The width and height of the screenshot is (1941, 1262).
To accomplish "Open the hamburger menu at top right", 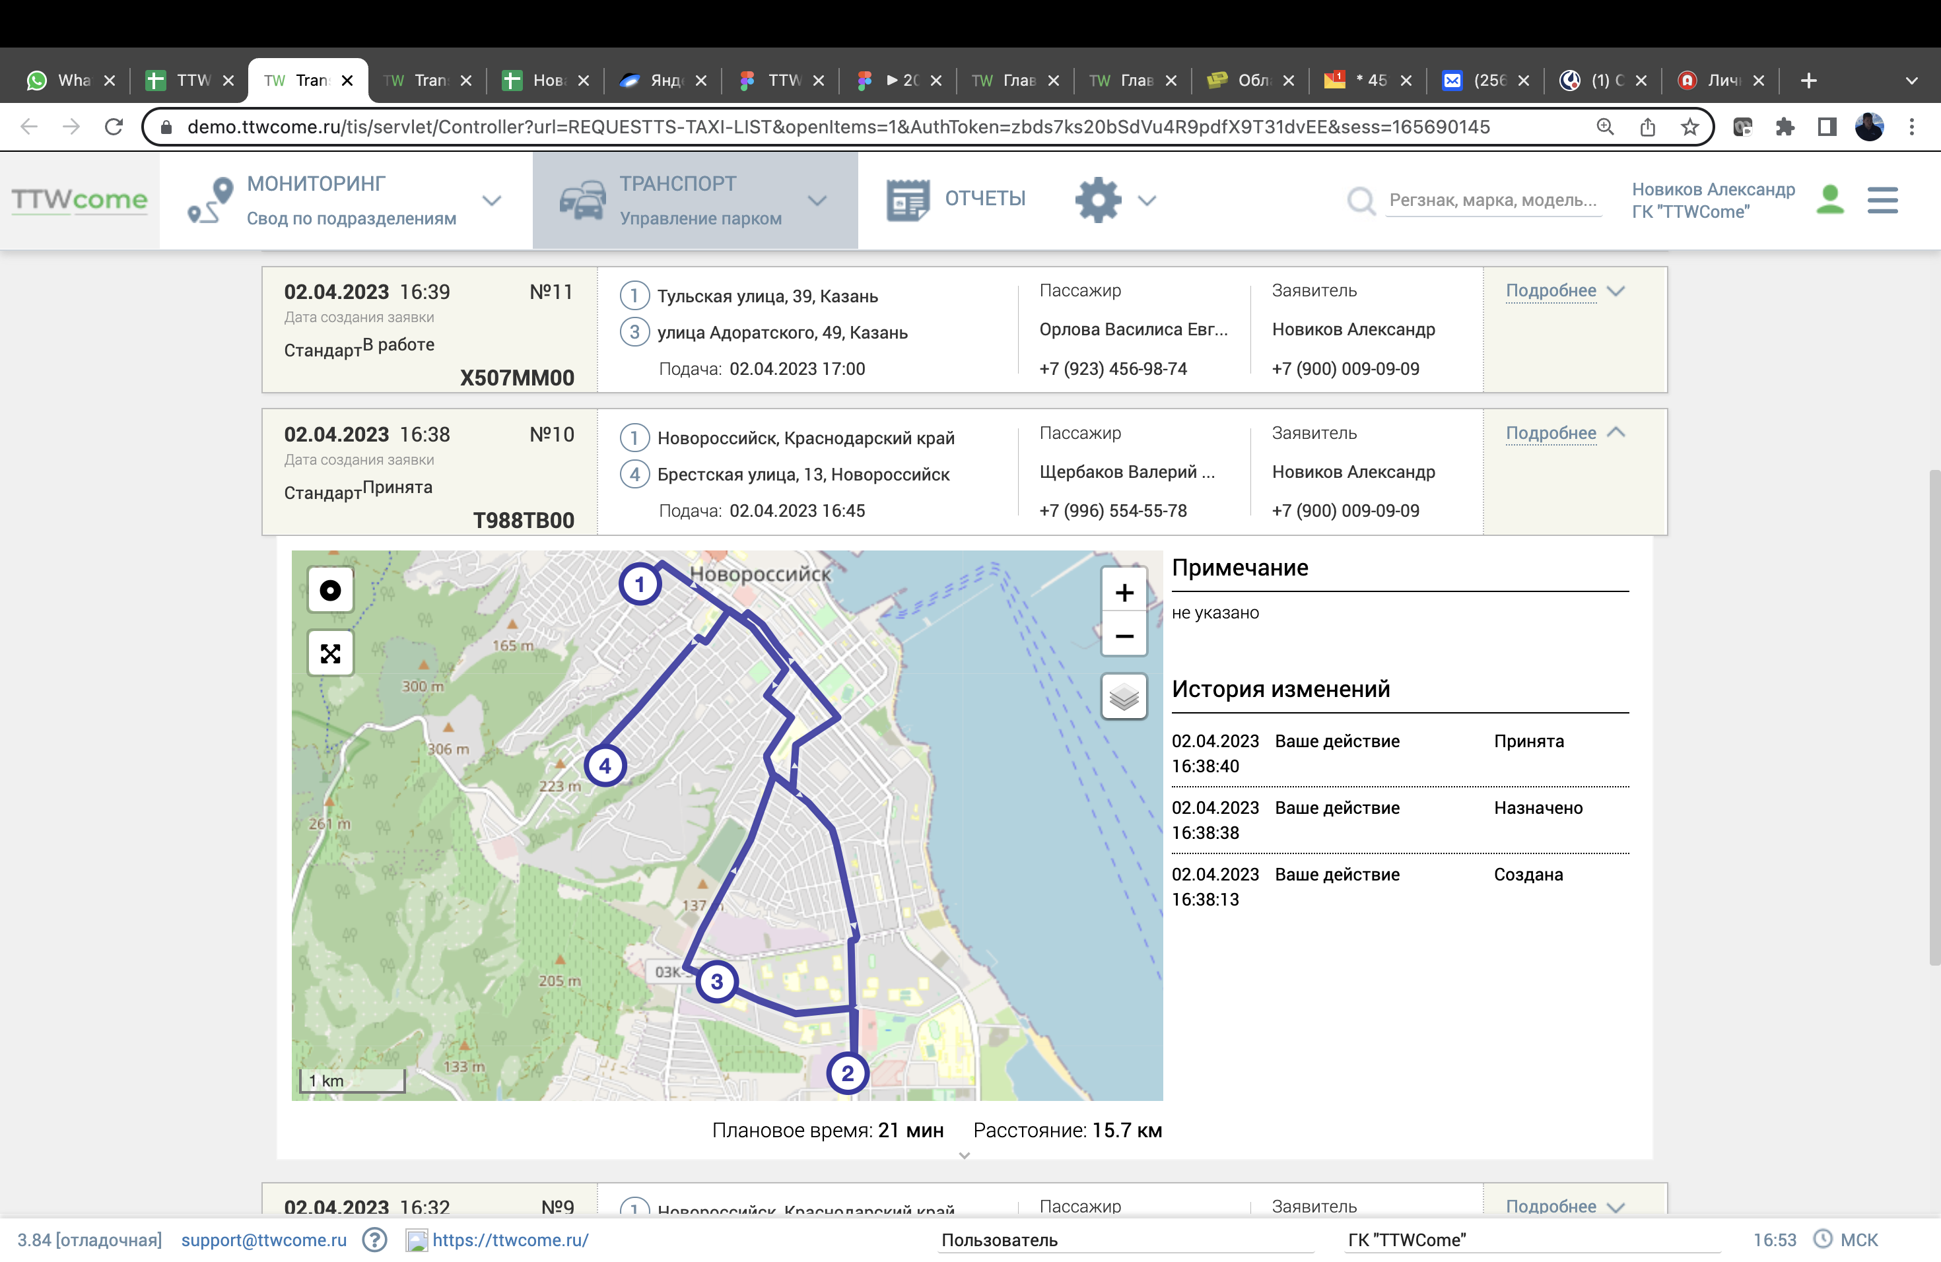I will [x=1882, y=200].
